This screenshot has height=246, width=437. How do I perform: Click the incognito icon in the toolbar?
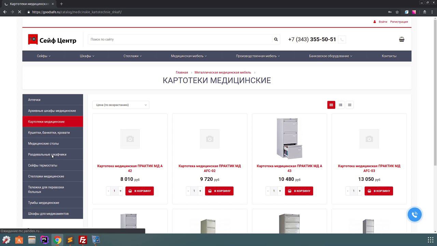(424, 12)
